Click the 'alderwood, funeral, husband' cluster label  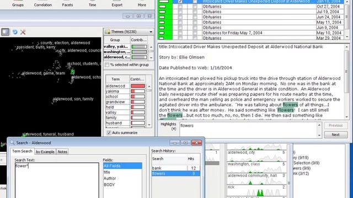click(x=48, y=134)
